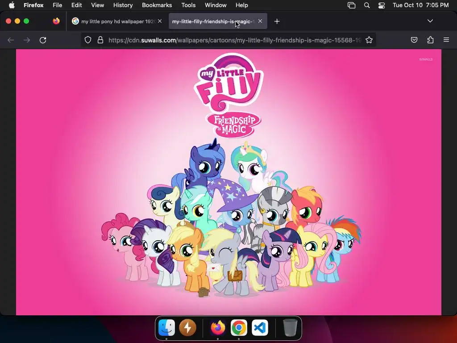Launch the lightning bolt app in Dock
The image size is (457, 343).
[x=188, y=327]
